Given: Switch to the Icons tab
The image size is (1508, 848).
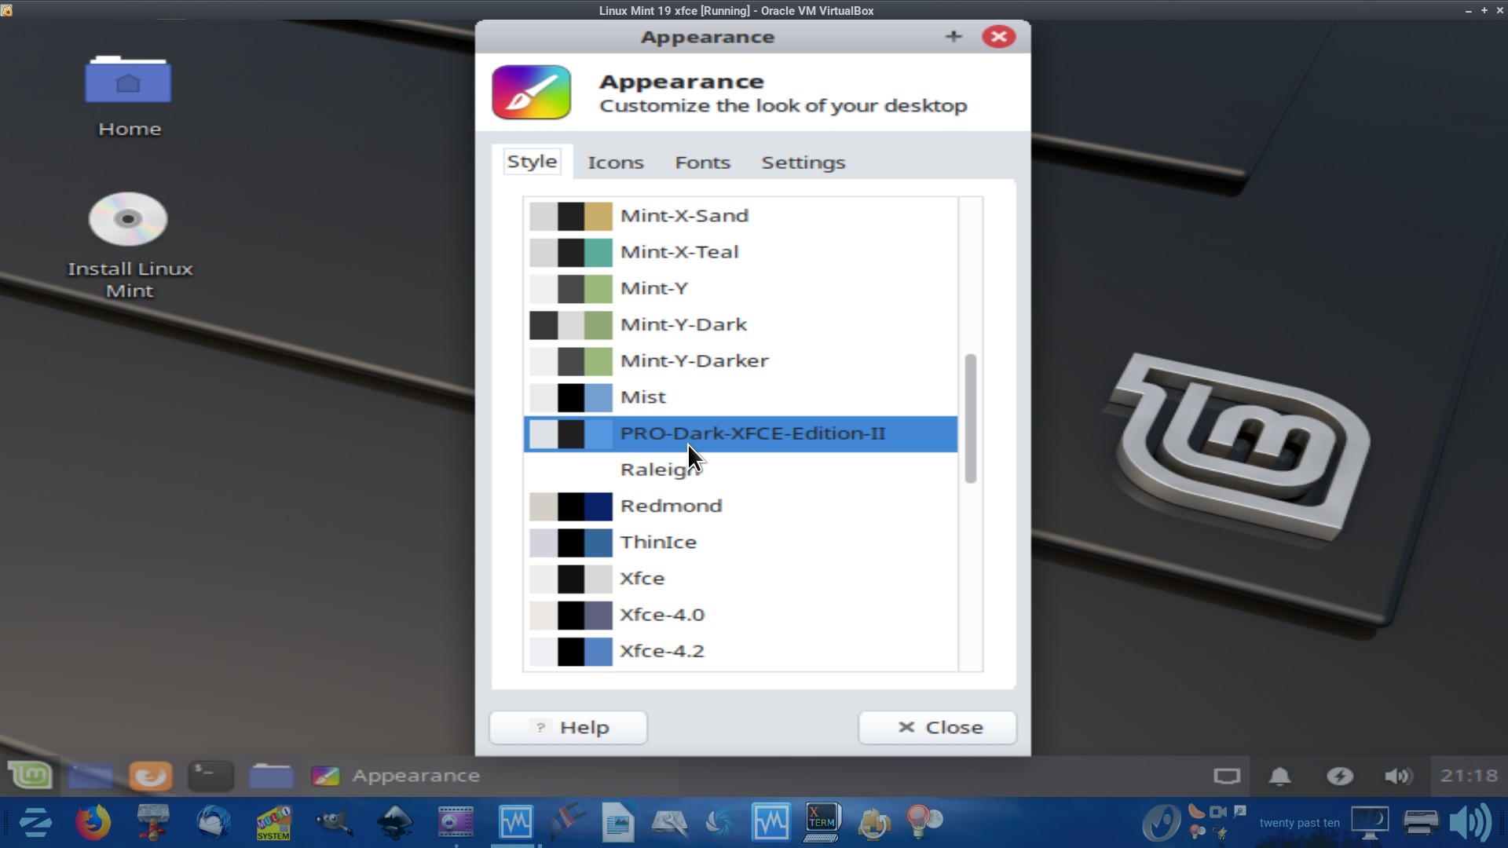Looking at the screenshot, I should 615,163.
